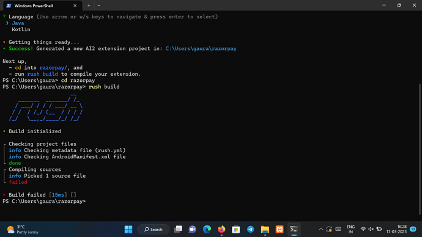Click 'Checking metadata file (rush.yml)' line
422x237 pixels.
point(67,150)
